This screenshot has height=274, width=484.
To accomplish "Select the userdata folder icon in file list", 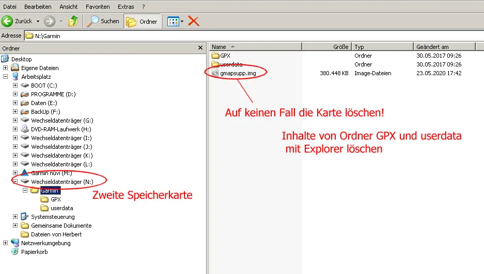I will pos(215,64).
